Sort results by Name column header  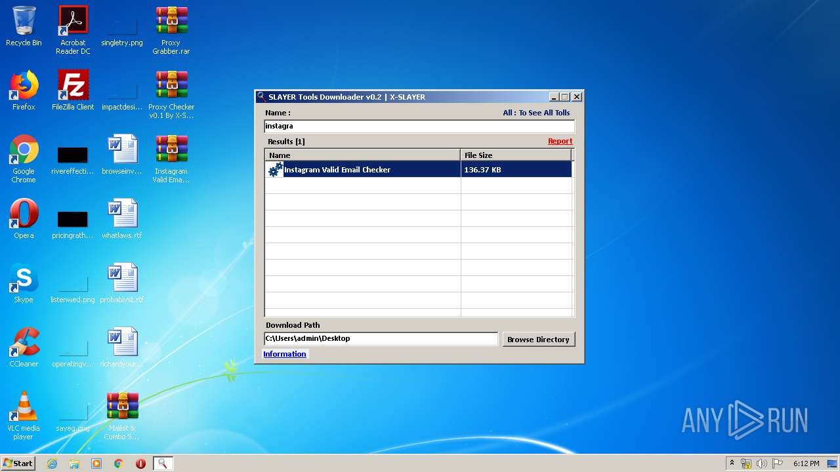(362, 155)
